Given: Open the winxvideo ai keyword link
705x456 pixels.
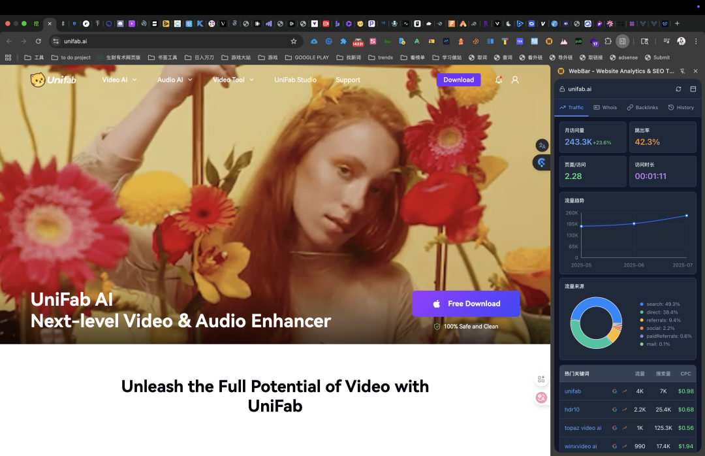Looking at the screenshot, I should [581, 447].
